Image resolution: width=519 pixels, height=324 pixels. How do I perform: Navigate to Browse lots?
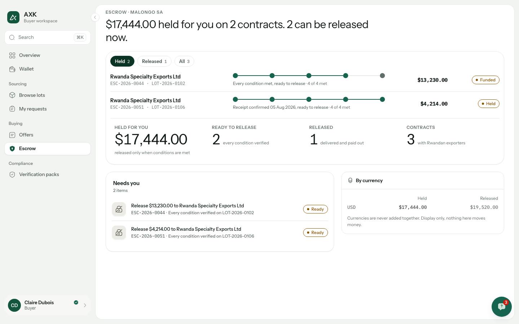click(48, 95)
